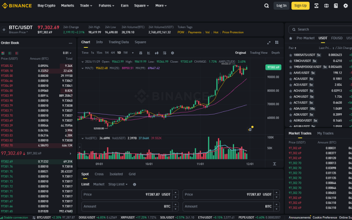Open the chart settings gear icon

pos(172,53)
